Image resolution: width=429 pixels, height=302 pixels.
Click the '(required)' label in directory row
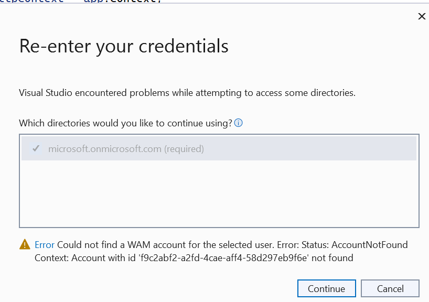pos(184,149)
